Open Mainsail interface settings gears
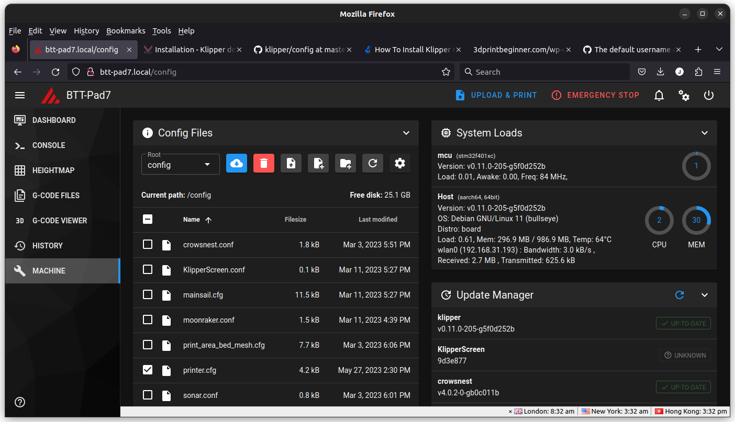Screen dimensions: 735x422 684,95
